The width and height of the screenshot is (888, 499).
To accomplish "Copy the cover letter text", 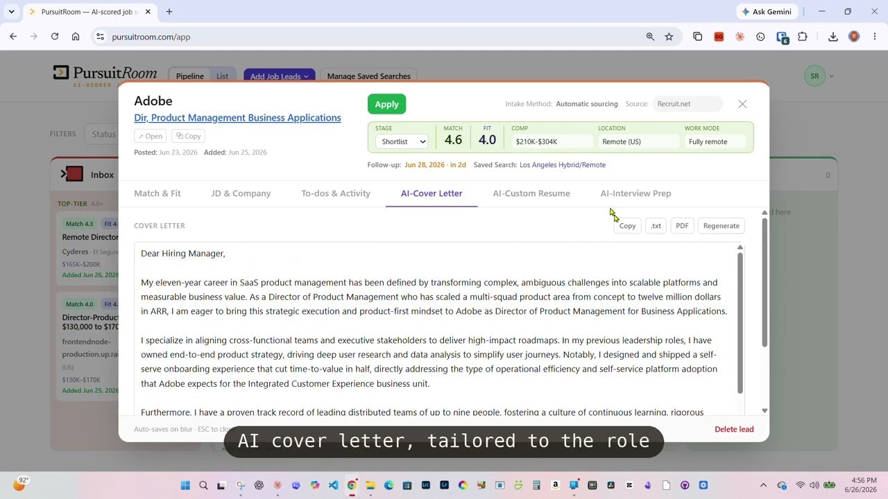I will (627, 226).
